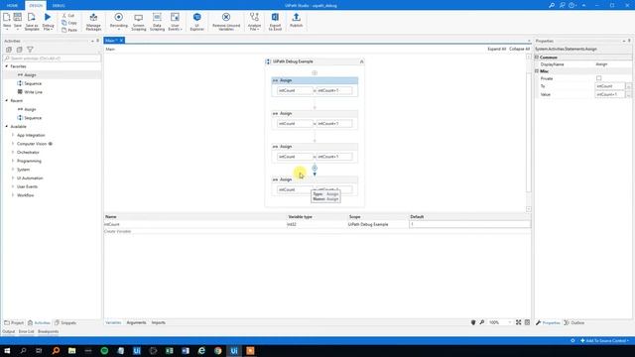Image resolution: width=635 pixels, height=357 pixels.
Task: Click the Paste command
Action: tap(69, 30)
